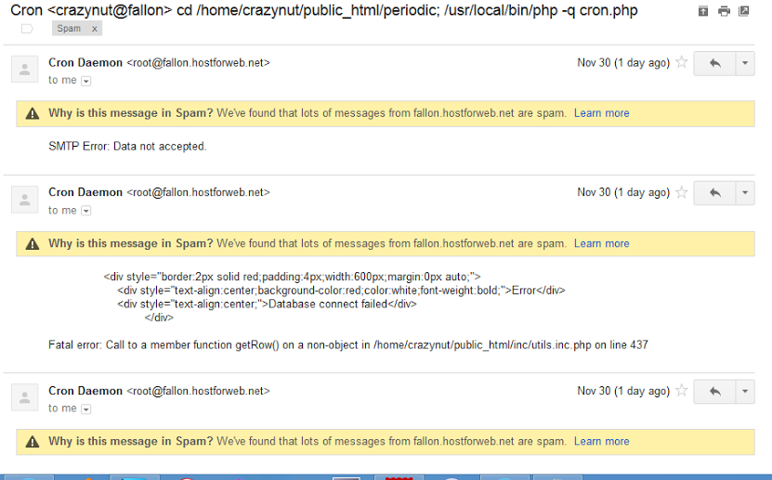
Task: Click the print all icon
Action: 724,11
